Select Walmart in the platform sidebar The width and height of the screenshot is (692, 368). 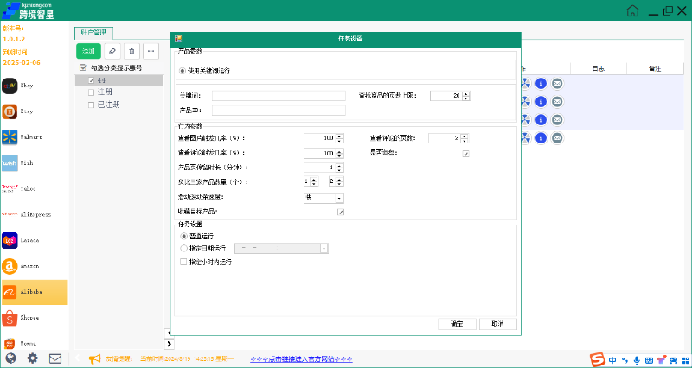tap(35, 137)
